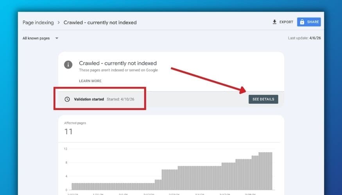
Task: Click the y-axis label 12 on the chart
Action: (x=65, y=149)
